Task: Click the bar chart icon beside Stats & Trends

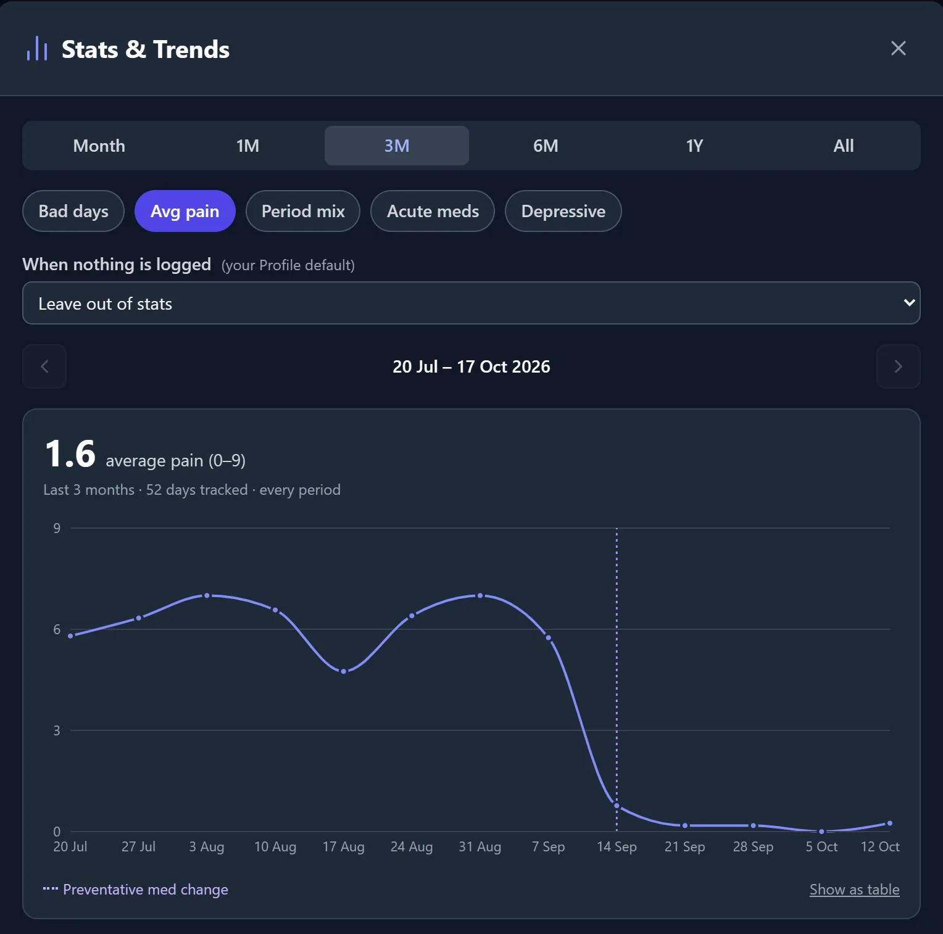Action: (37, 48)
